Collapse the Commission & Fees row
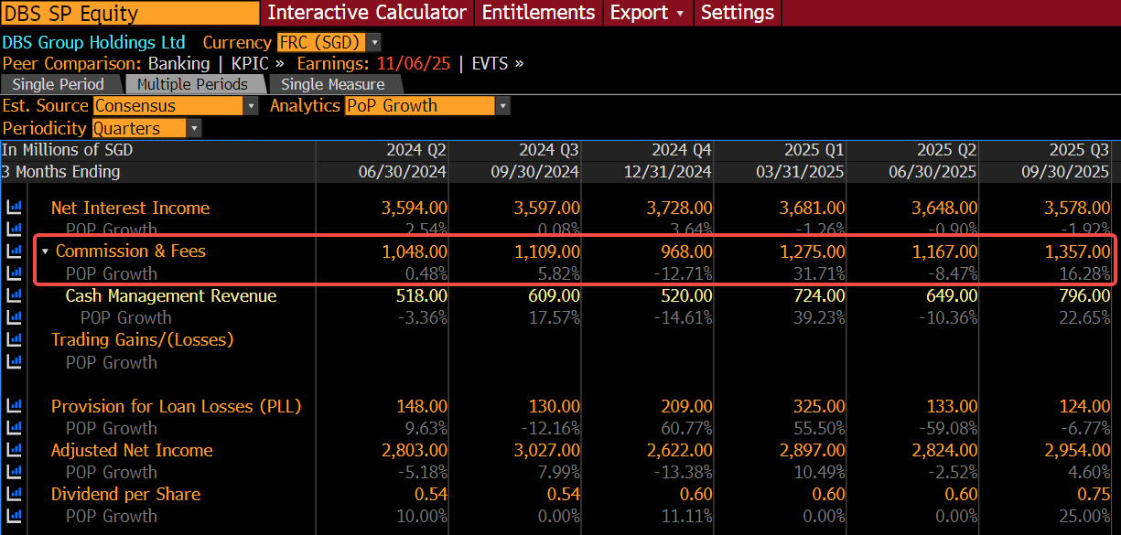1121x535 pixels. click(45, 251)
